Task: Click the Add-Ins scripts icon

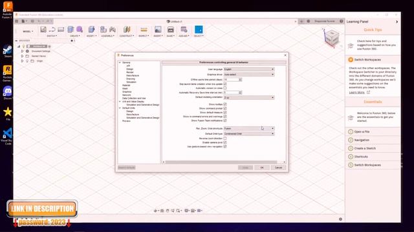Action: 184,30
